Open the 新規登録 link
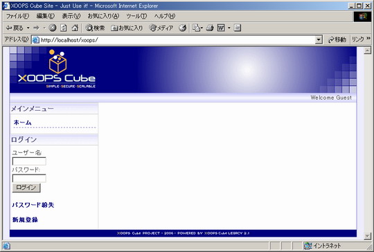The height and width of the screenshot is (252, 374). 25,219
